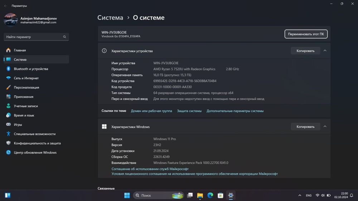Open Дополнительные параметры системы link
The width and height of the screenshot is (358, 201).
coord(235,111)
